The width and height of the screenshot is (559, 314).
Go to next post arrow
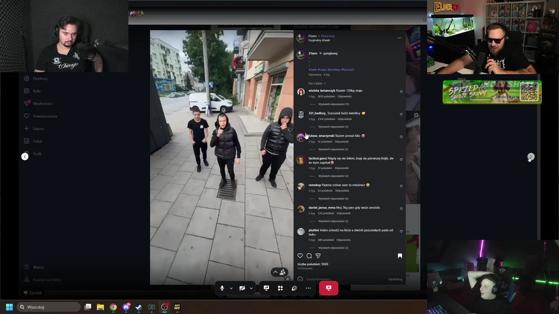[531, 157]
